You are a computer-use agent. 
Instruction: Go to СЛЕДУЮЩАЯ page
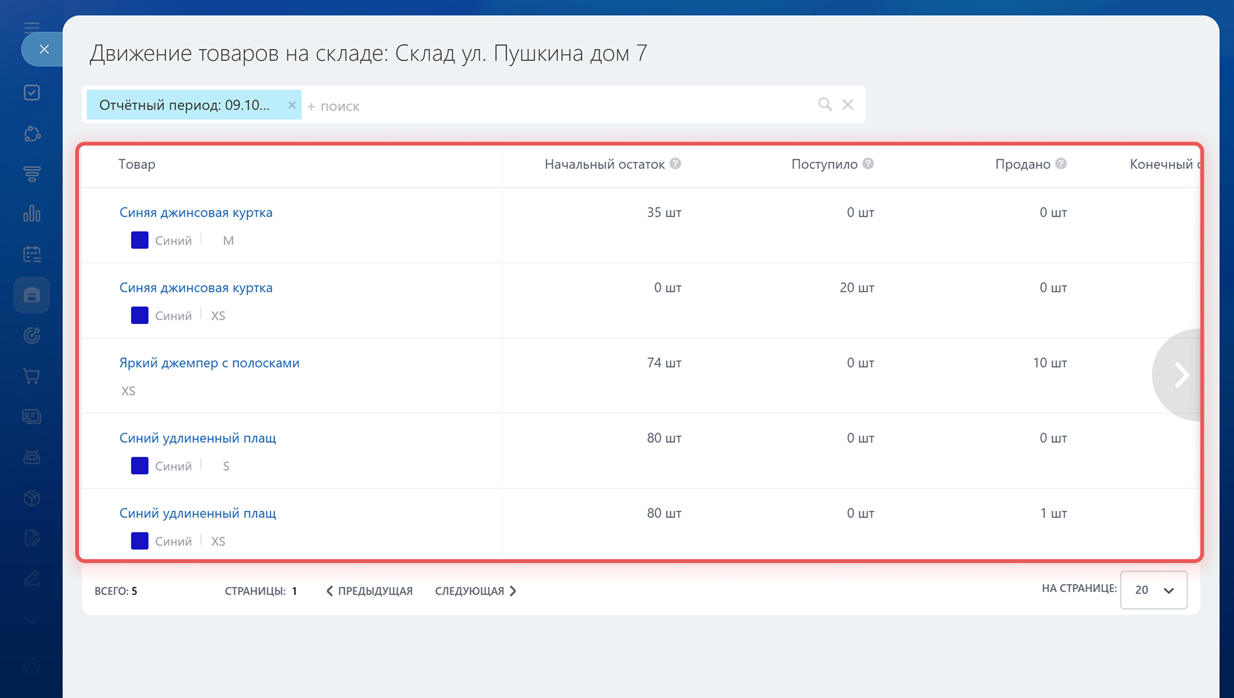coord(476,591)
